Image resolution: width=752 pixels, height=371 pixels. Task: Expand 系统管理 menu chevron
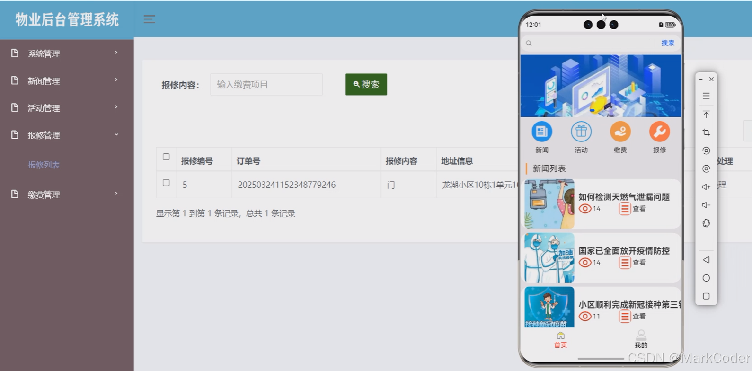click(116, 53)
